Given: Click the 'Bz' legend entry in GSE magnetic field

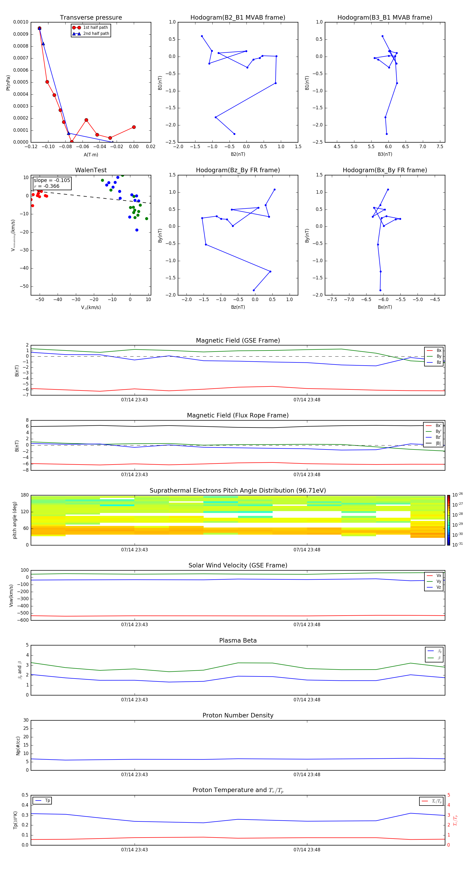Looking at the screenshot, I should tap(434, 363).
